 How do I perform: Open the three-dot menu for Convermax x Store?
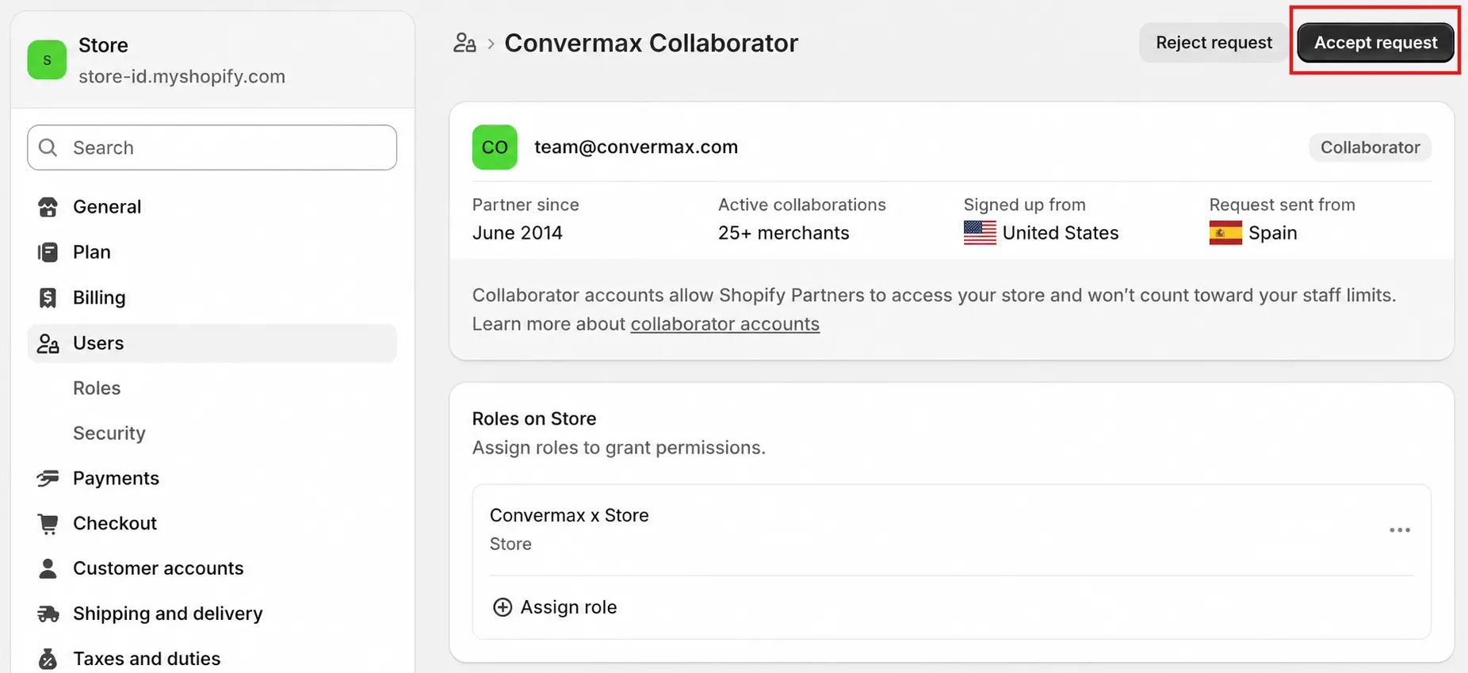pyautogui.click(x=1400, y=530)
